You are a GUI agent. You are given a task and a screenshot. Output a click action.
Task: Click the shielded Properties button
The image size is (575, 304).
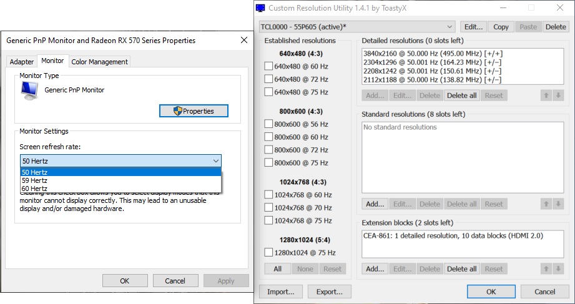point(194,111)
